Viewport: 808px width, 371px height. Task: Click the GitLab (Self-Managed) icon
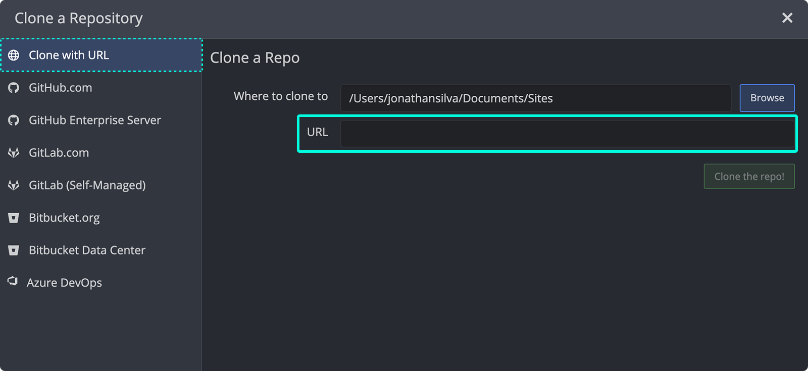pyautogui.click(x=14, y=185)
